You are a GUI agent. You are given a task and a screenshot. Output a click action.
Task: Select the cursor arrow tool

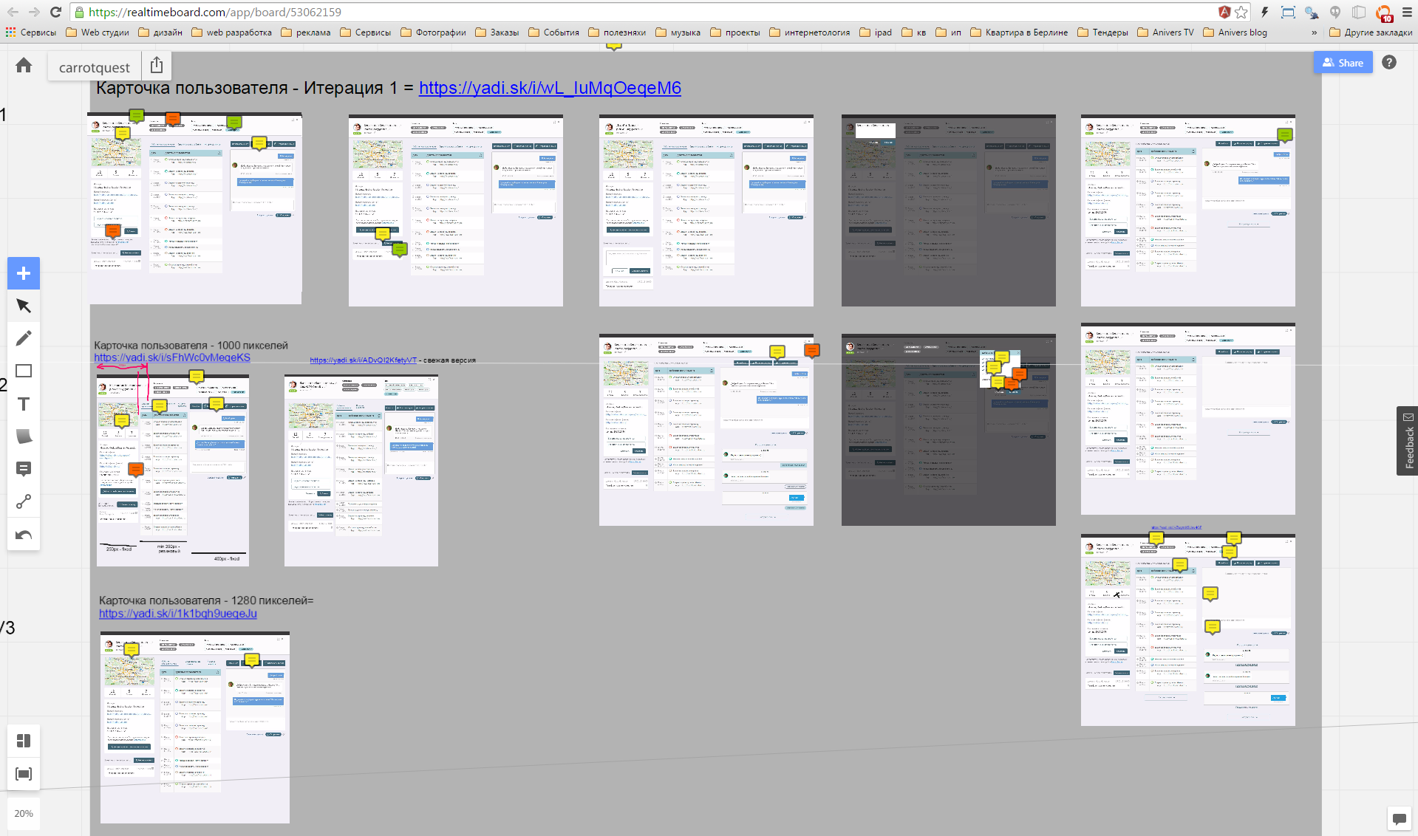tap(24, 306)
